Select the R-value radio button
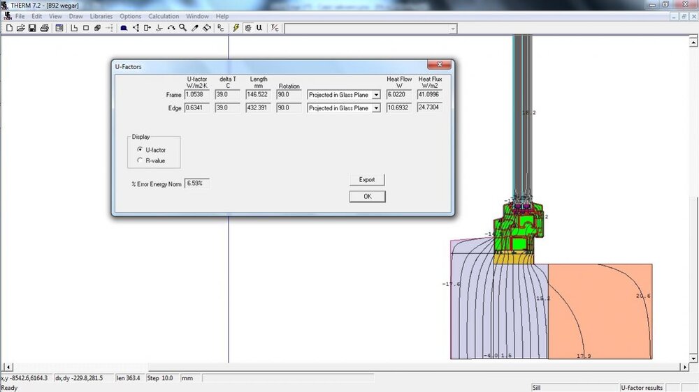699x392 pixels. coord(140,160)
